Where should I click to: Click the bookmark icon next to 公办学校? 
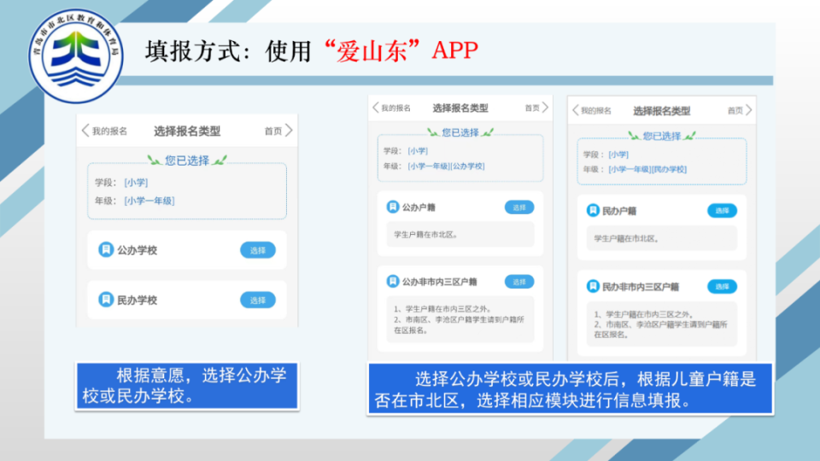[106, 250]
